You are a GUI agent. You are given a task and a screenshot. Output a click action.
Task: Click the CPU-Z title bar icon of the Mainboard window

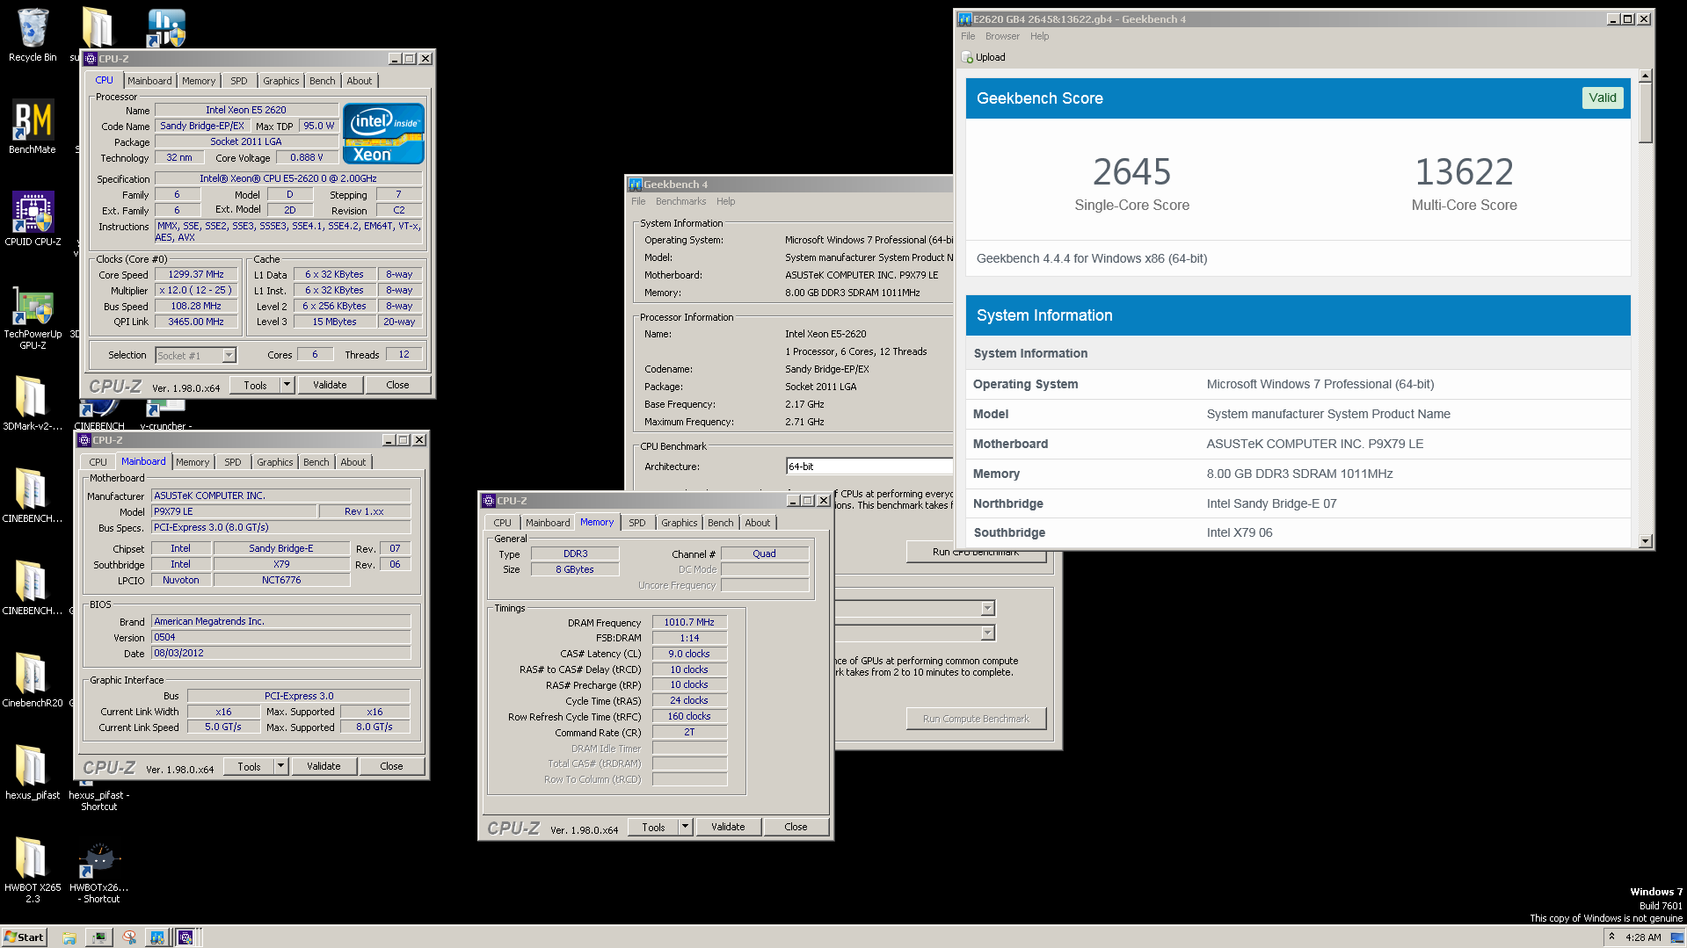point(84,440)
